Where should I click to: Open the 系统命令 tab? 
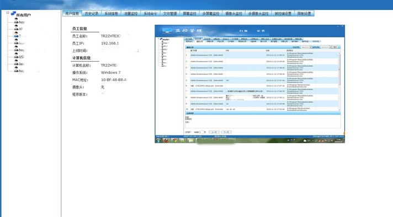pos(150,14)
